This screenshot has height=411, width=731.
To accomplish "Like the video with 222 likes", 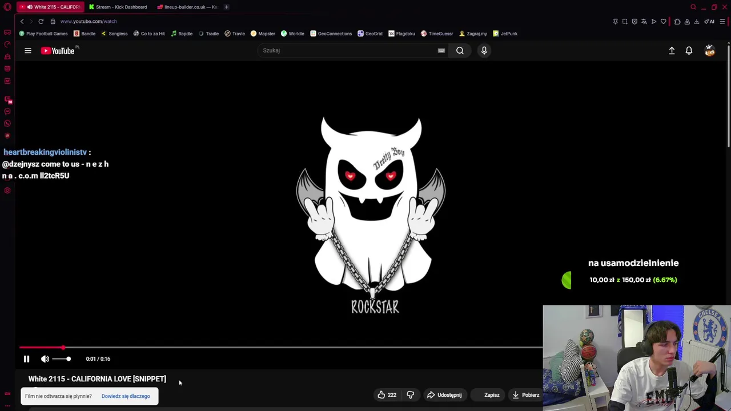I will [x=387, y=395].
